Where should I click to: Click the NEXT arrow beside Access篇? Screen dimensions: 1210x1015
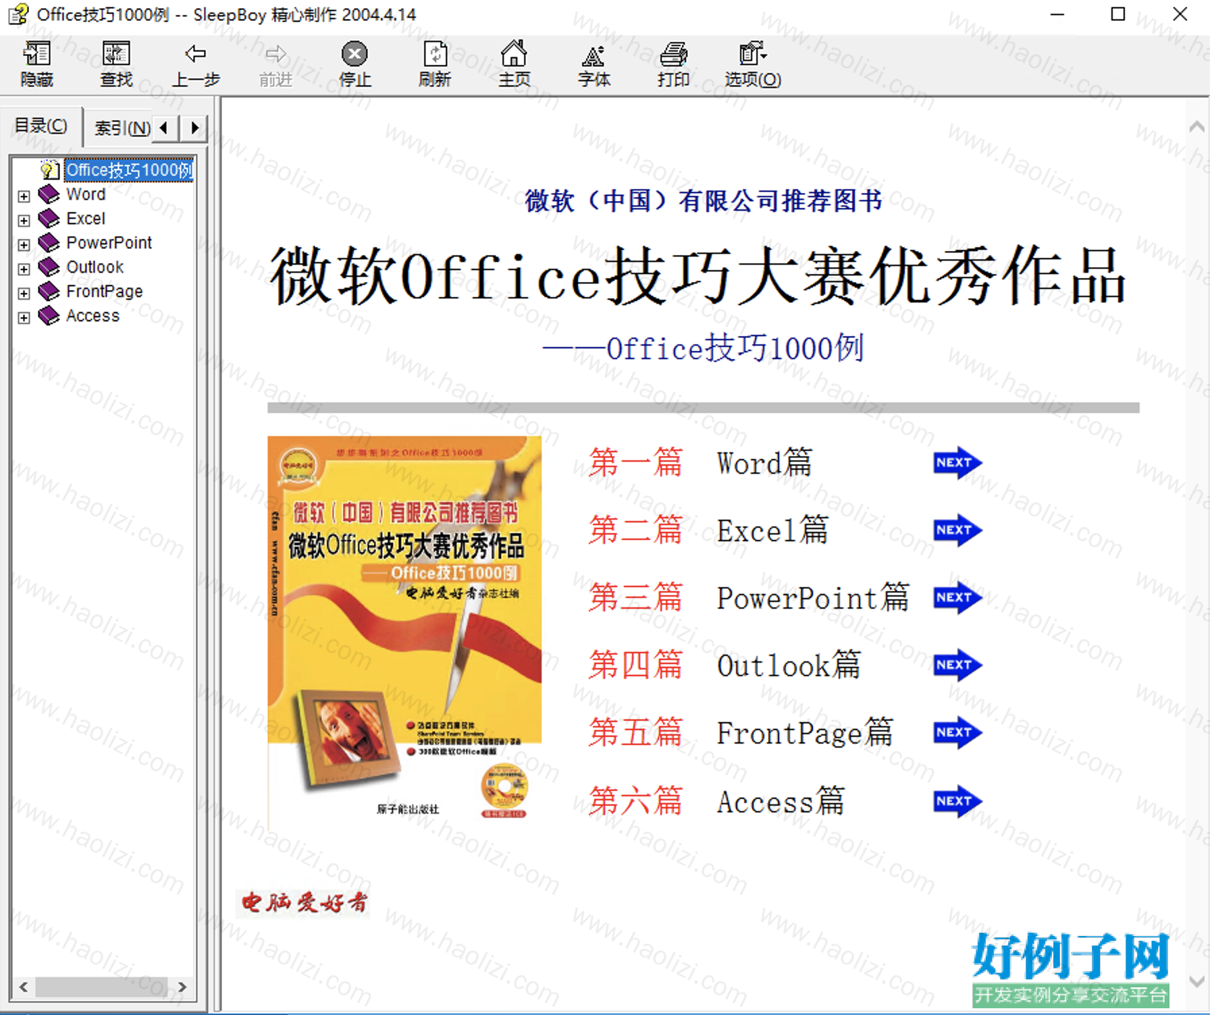[x=957, y=802]
